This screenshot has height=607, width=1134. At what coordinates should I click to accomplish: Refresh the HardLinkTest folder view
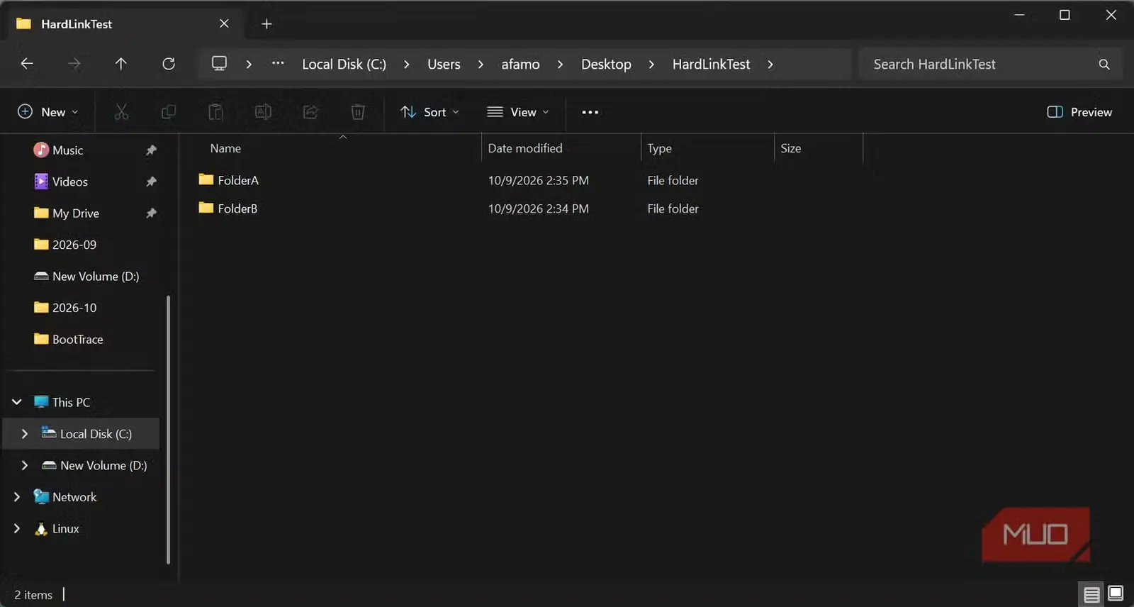pyautogui.click(x=169, y=64)
